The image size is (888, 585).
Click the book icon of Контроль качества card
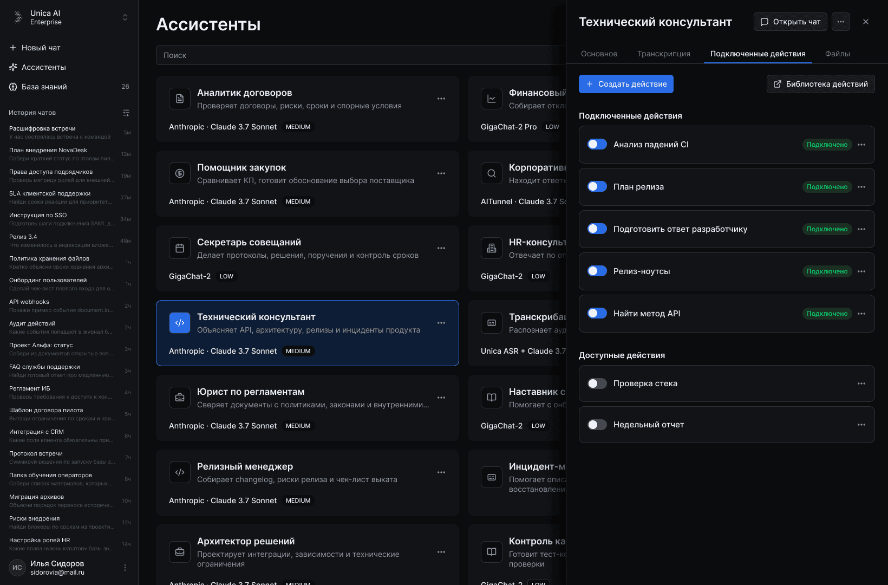coord(492,552)
